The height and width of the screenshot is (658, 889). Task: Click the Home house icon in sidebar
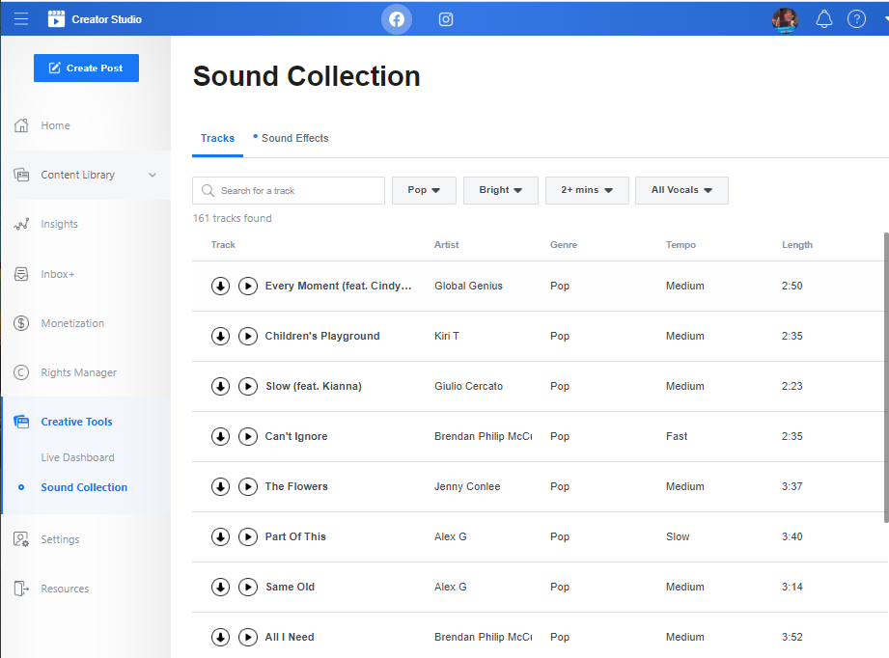click(x=21, y=125)
